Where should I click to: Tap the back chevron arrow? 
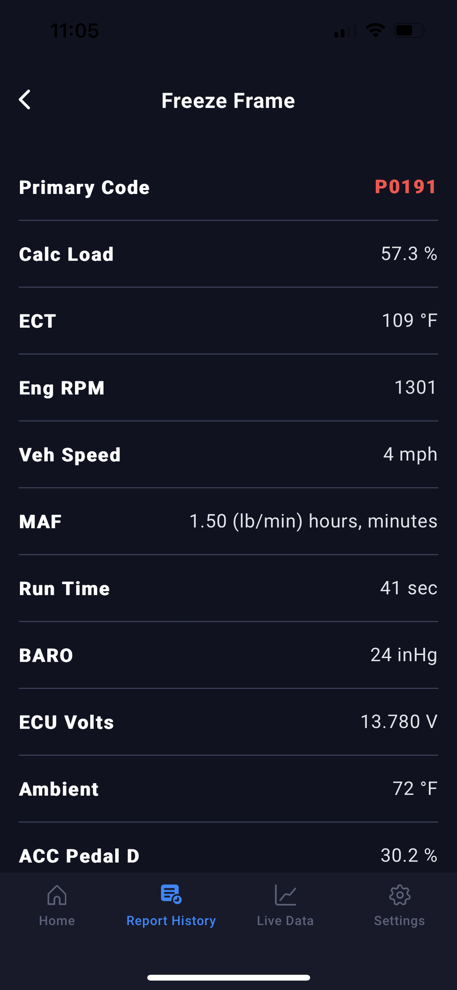(x=25, y=99)
